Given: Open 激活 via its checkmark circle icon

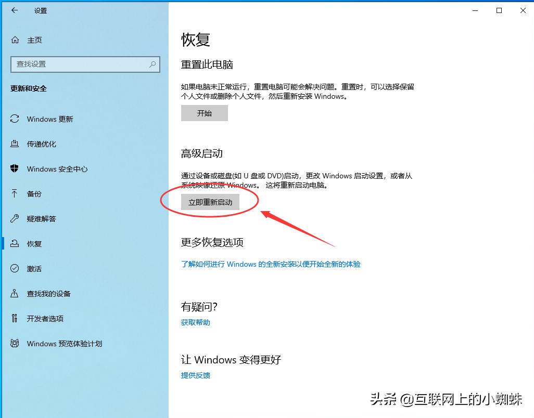Looking at the screenshot, I should (14, 269).
